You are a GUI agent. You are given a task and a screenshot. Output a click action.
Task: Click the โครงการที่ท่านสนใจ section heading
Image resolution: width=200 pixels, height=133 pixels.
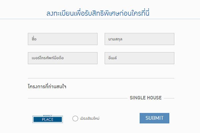tap(47, 86)
